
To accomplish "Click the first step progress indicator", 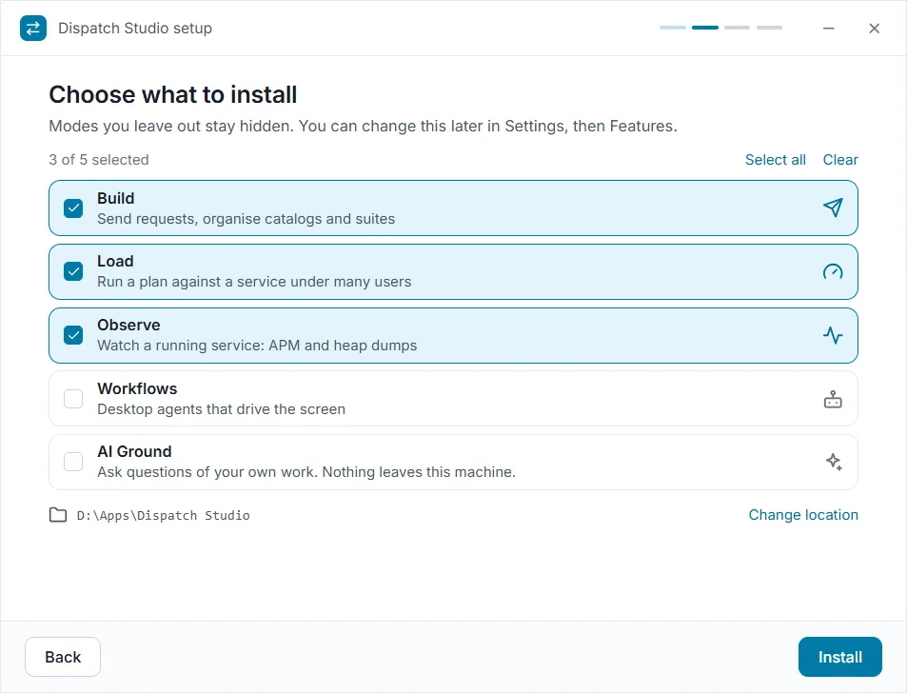I will pos(673,28).
